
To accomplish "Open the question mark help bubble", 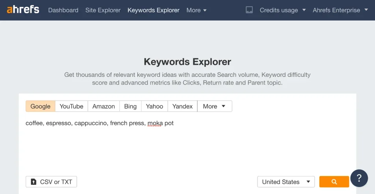I will [x=359, y=178].
